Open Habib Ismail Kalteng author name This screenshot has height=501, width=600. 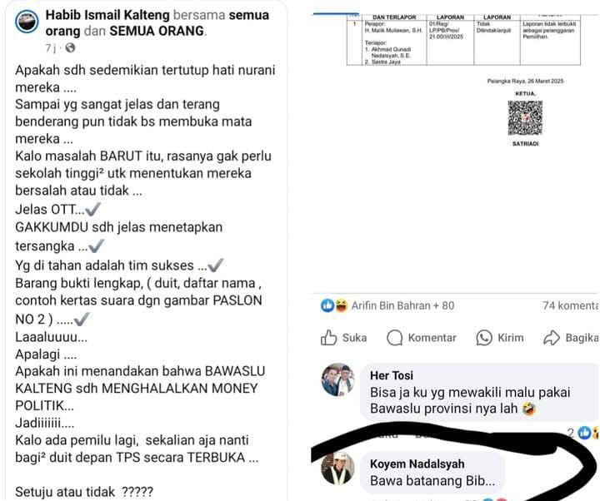coord(107,15)
